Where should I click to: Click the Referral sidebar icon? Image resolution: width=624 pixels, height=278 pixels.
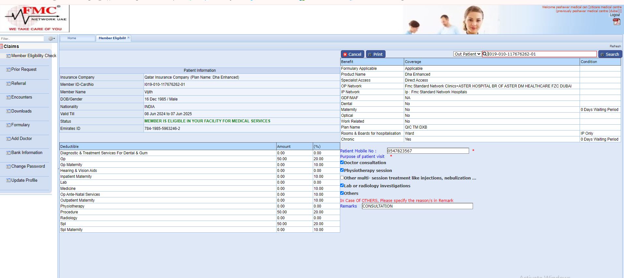tap(8, 84)
